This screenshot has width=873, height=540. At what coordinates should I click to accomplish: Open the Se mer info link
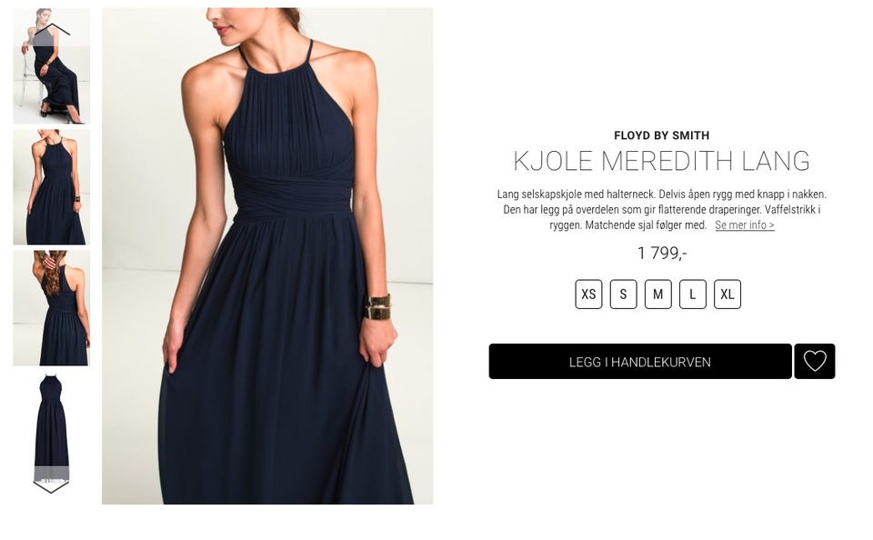pos(745,225)
